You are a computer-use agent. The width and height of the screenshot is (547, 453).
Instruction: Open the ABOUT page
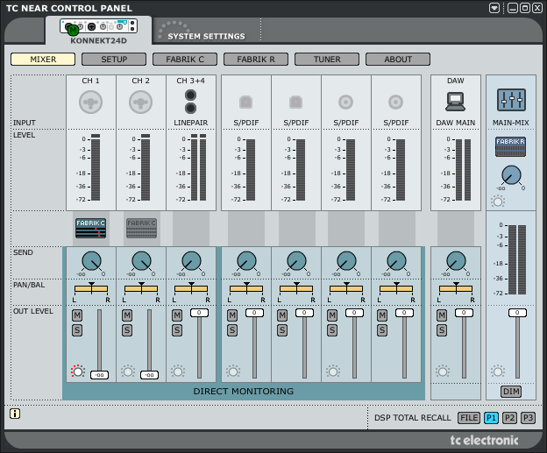(x=398, y=60)
